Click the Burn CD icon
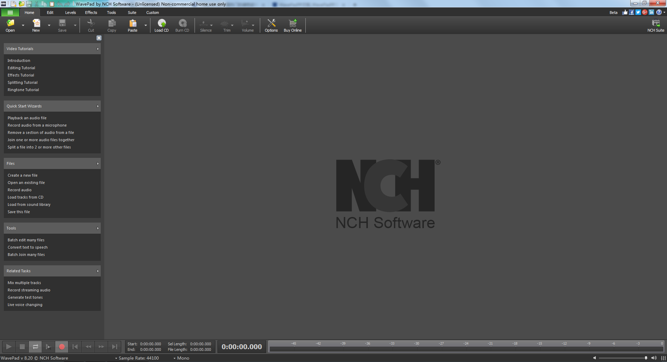The image size is (667, 362). pos(182,23)
